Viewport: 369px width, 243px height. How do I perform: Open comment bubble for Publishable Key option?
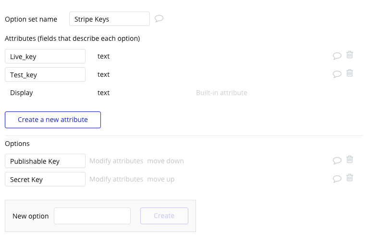[x=337, y=160]
